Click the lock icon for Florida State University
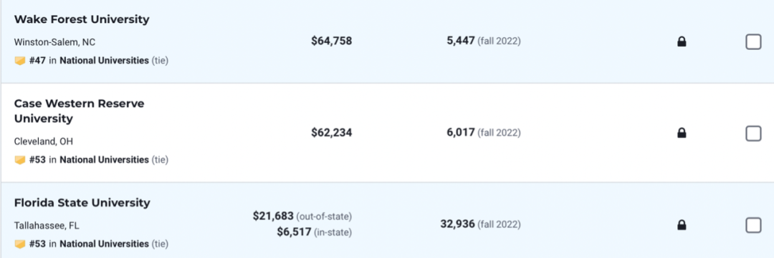 coord(682,225)
